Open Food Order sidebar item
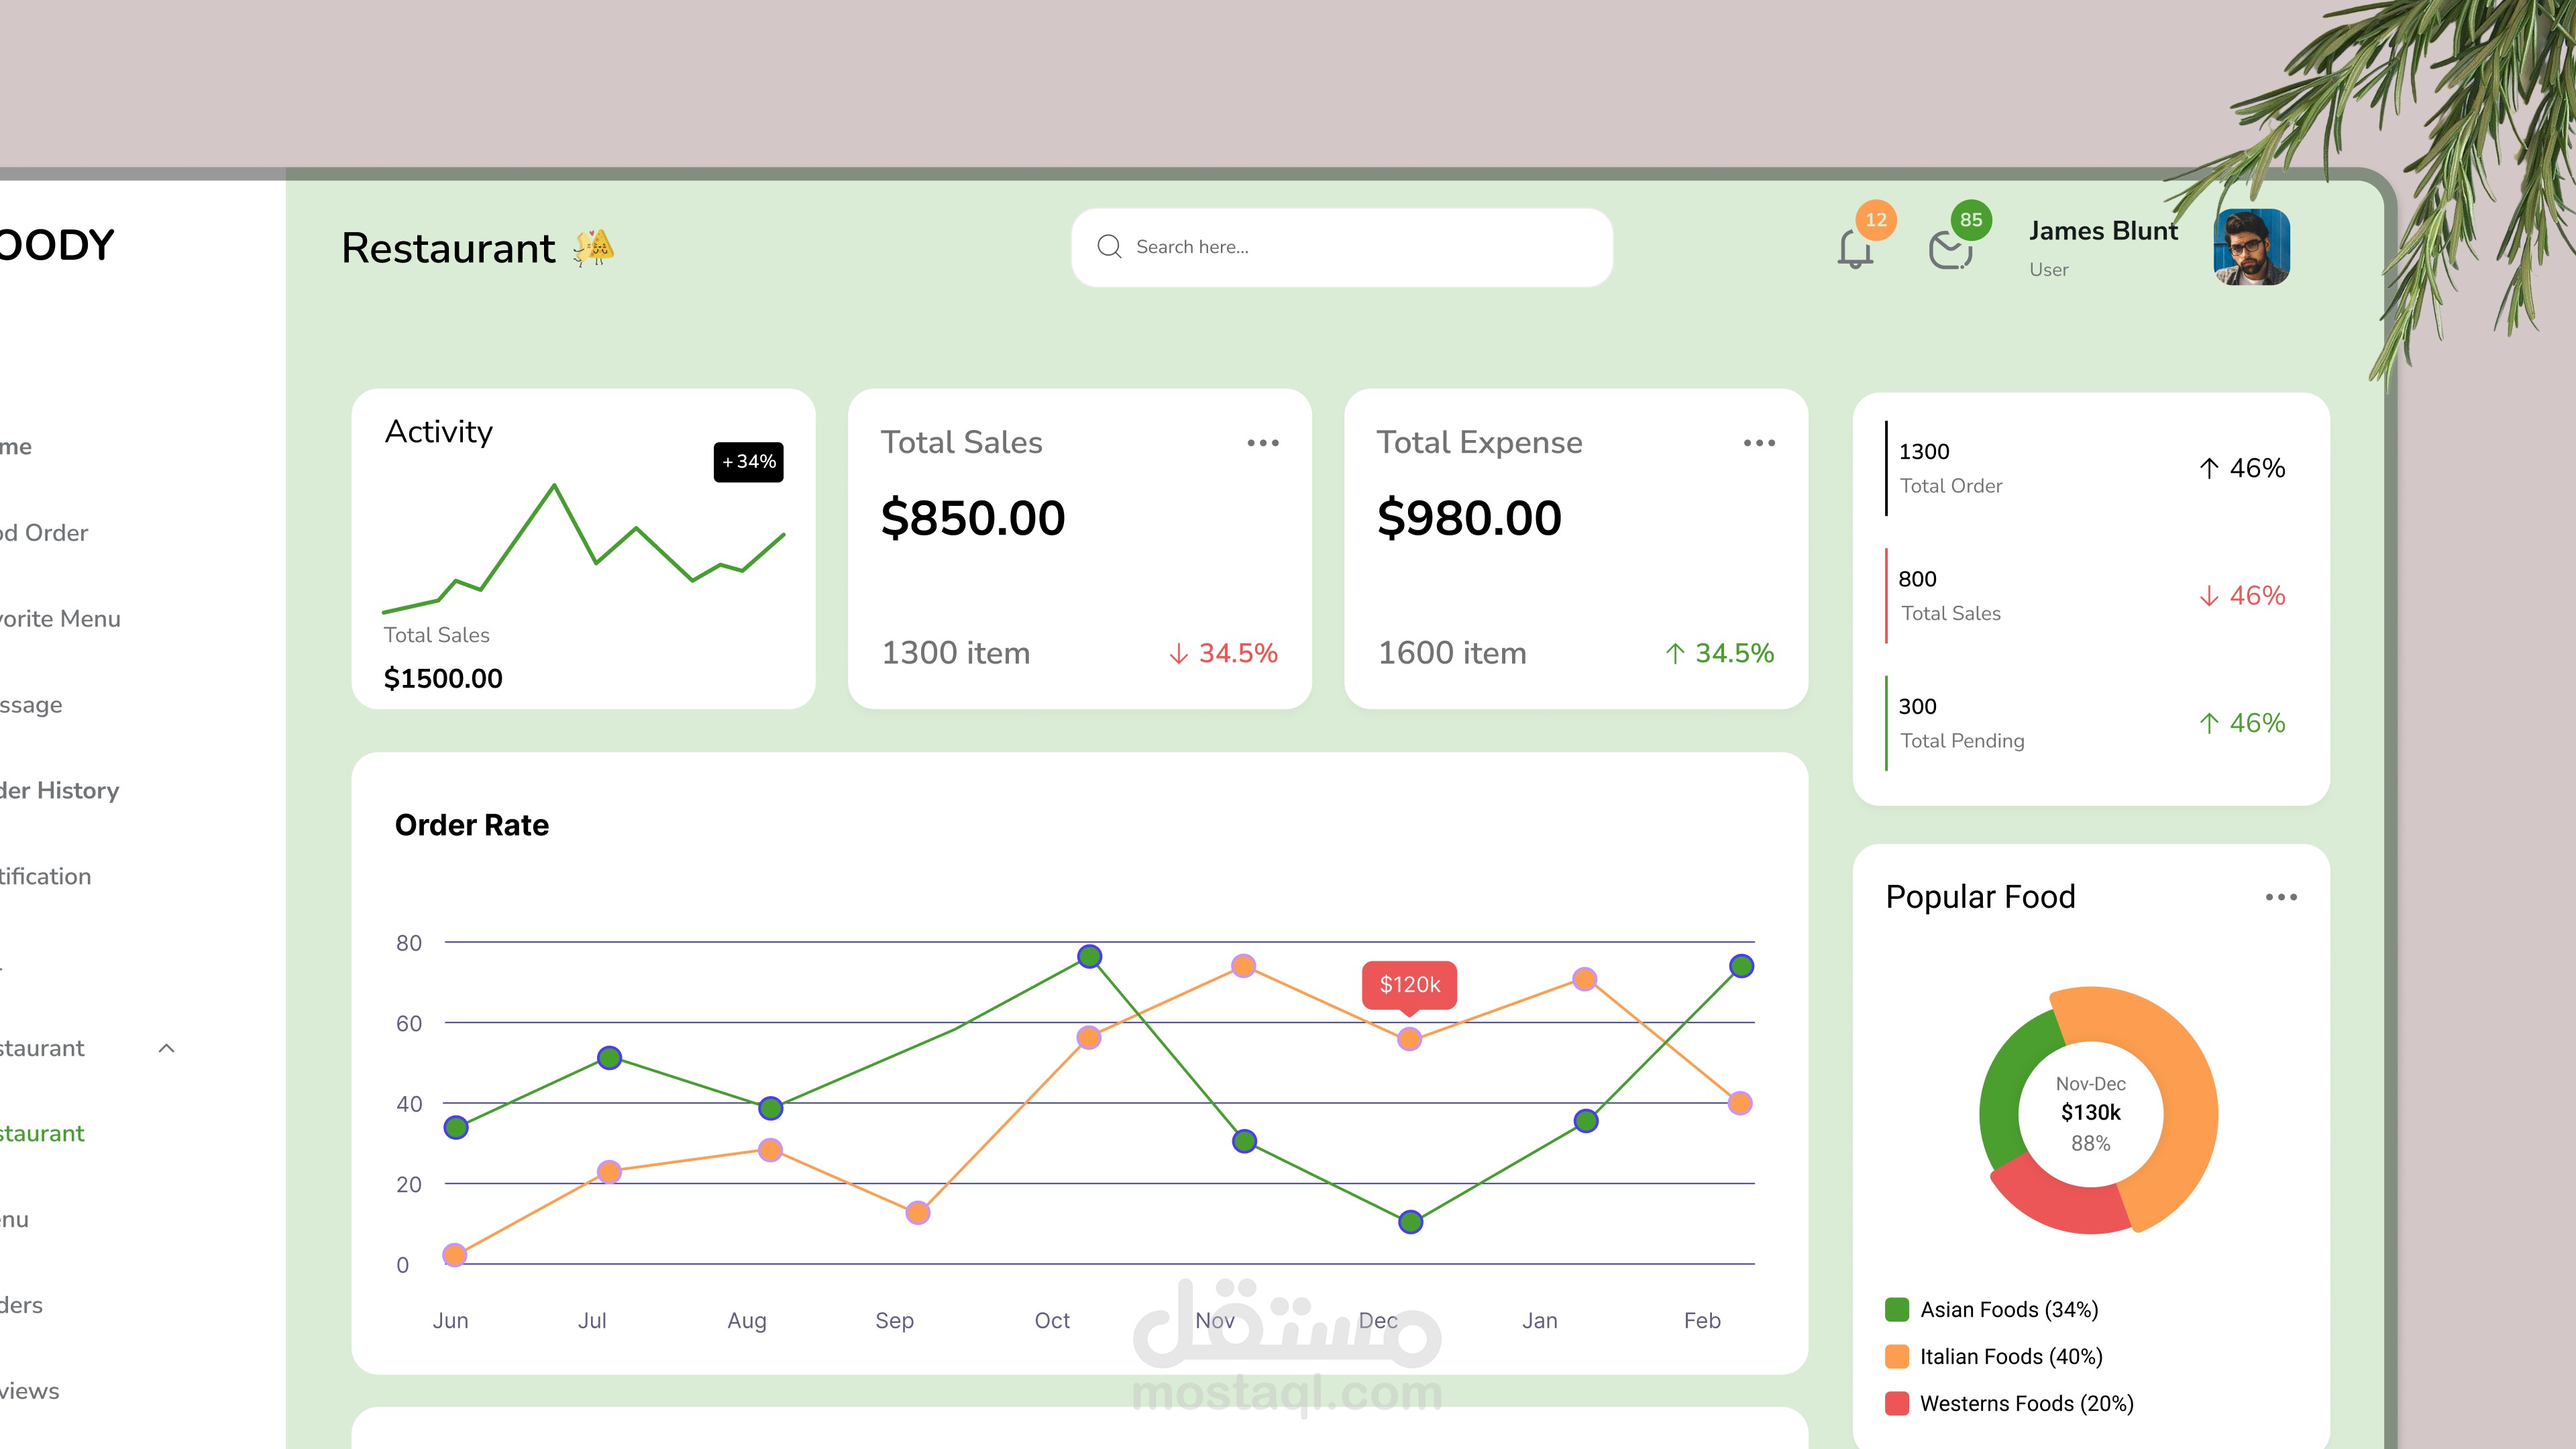Screen dimensions: 2576x1449 [45, 532]
